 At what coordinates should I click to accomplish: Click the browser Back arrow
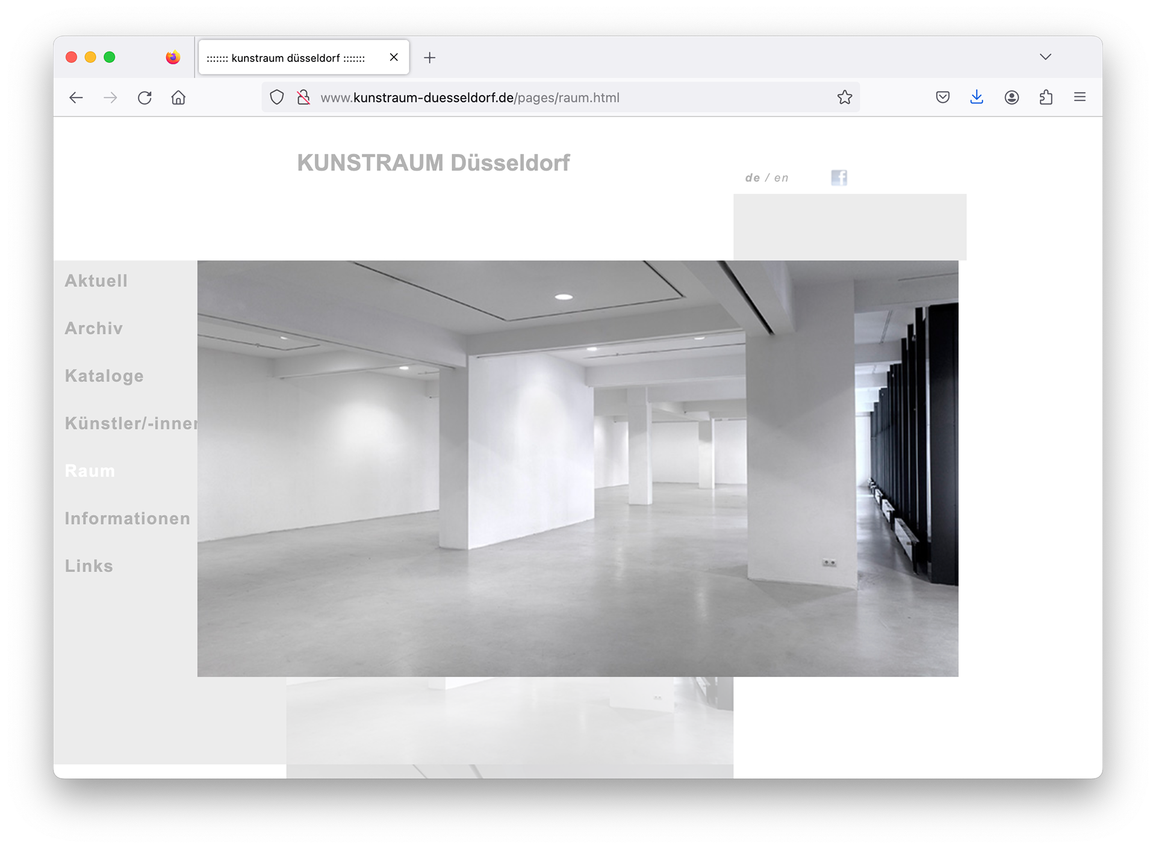[x=76, y=97]
